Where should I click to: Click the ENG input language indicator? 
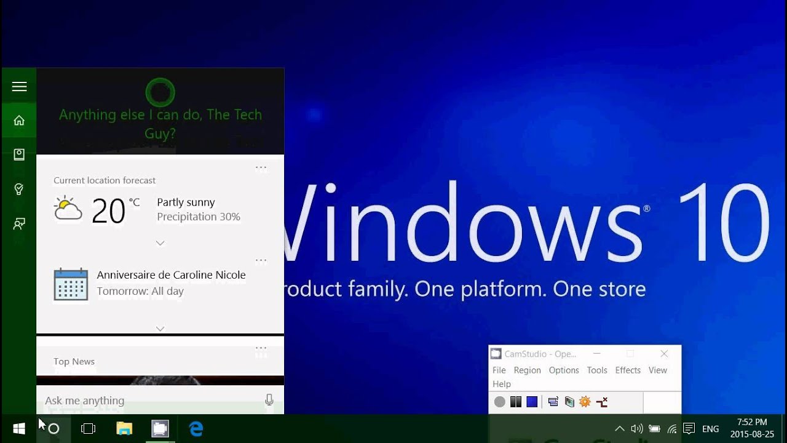[710, 429]
